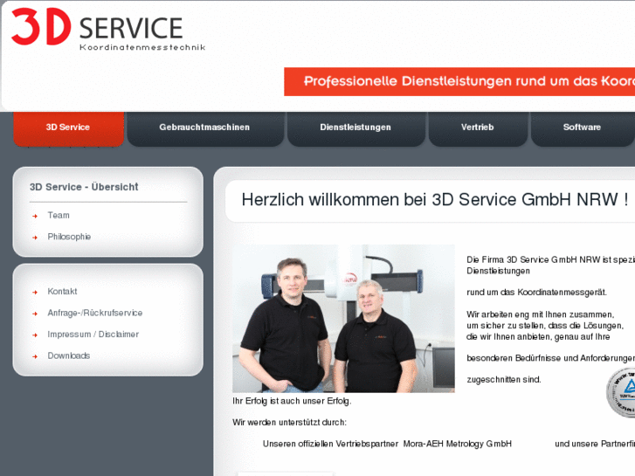Click red arrow icon beside Kontakt
The height and width of the screenshot is (476, 635).
pyautogui.click(x=35, y=292)
